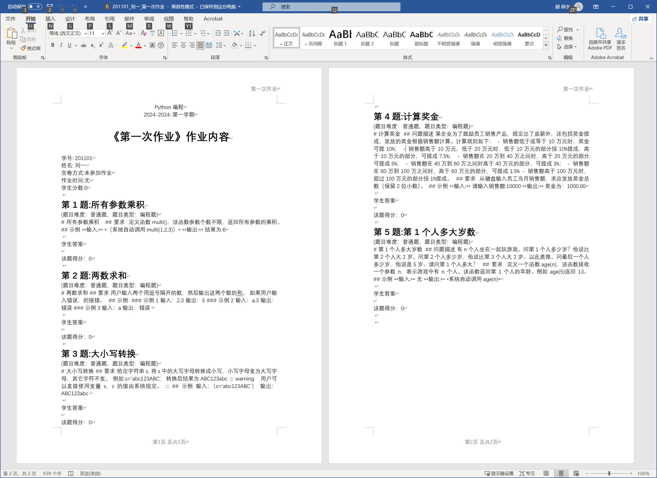
Task: Switch to the Acrobat tab
Action: click(x=213, y=18)
